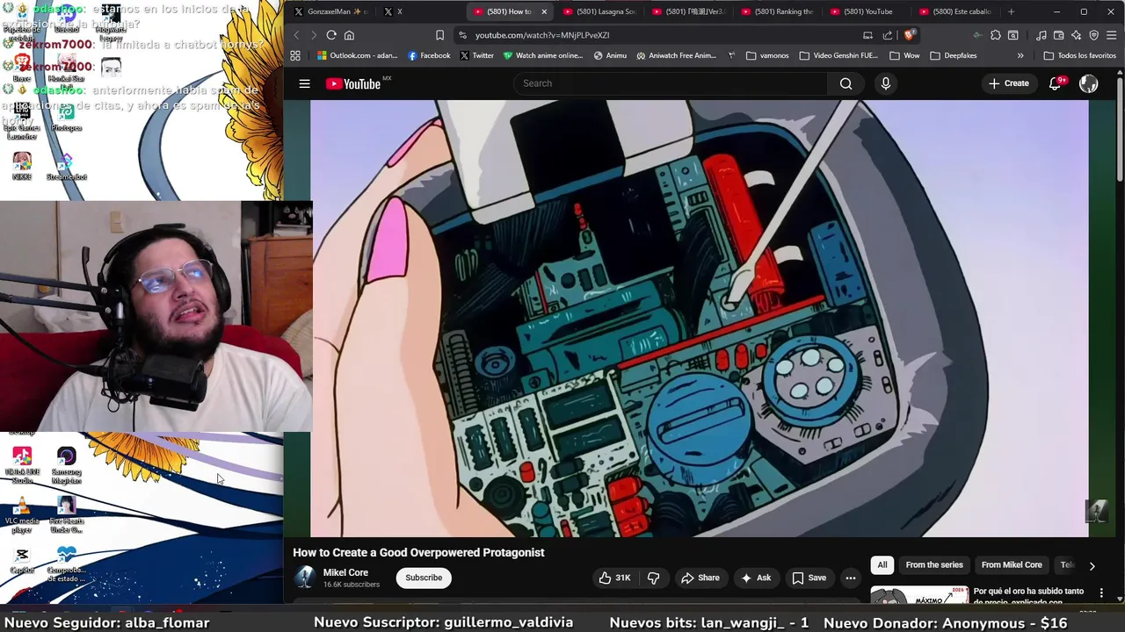Click the browser back arrow

(x=296, y=35)
